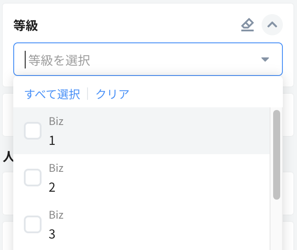Choose the number 2 option text
The height and width of the screenshot is (250, 297).
click(52, 187)
